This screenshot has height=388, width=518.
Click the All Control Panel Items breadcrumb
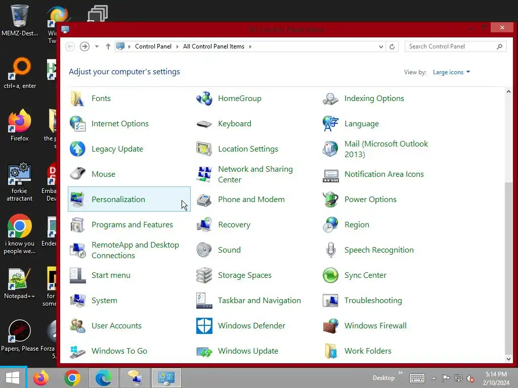[x=214, y=46]
